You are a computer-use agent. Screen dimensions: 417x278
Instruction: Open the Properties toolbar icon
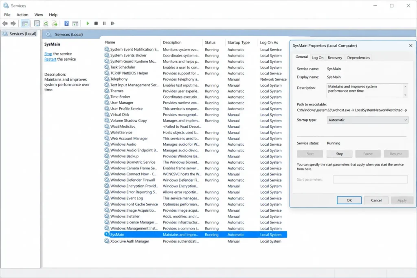click(x=37, y=23)
